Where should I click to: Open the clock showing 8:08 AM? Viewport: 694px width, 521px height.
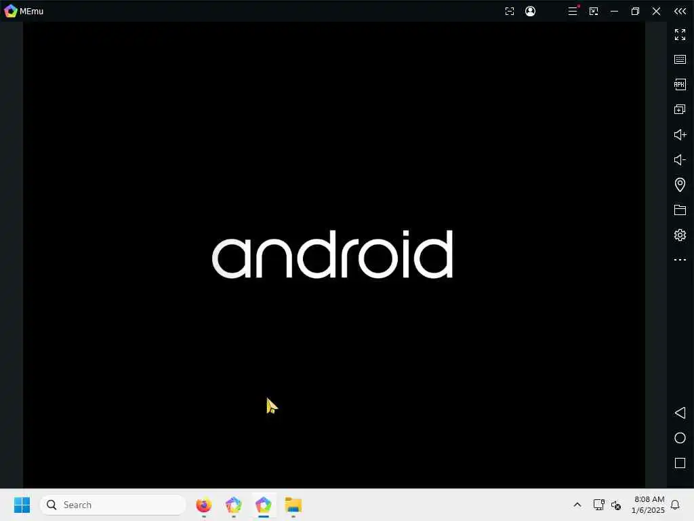tap(649, 505)
